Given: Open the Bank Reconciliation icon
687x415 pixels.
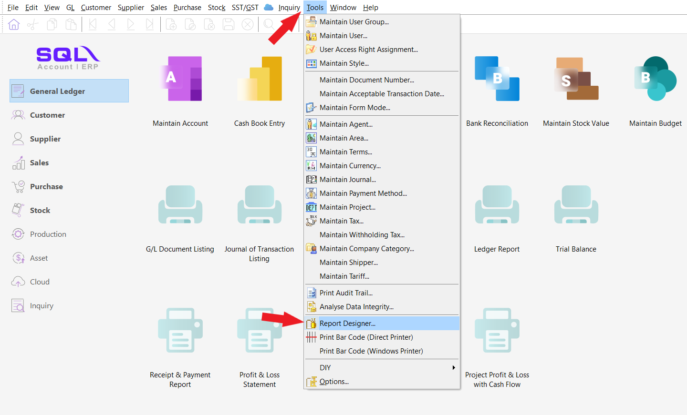Looking at the screenshot, I should tap(497, 79).
